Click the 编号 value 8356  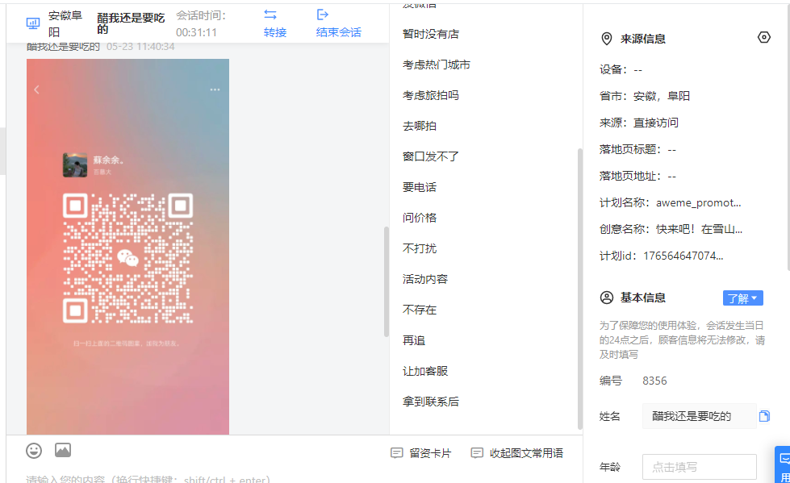point(654,381)
